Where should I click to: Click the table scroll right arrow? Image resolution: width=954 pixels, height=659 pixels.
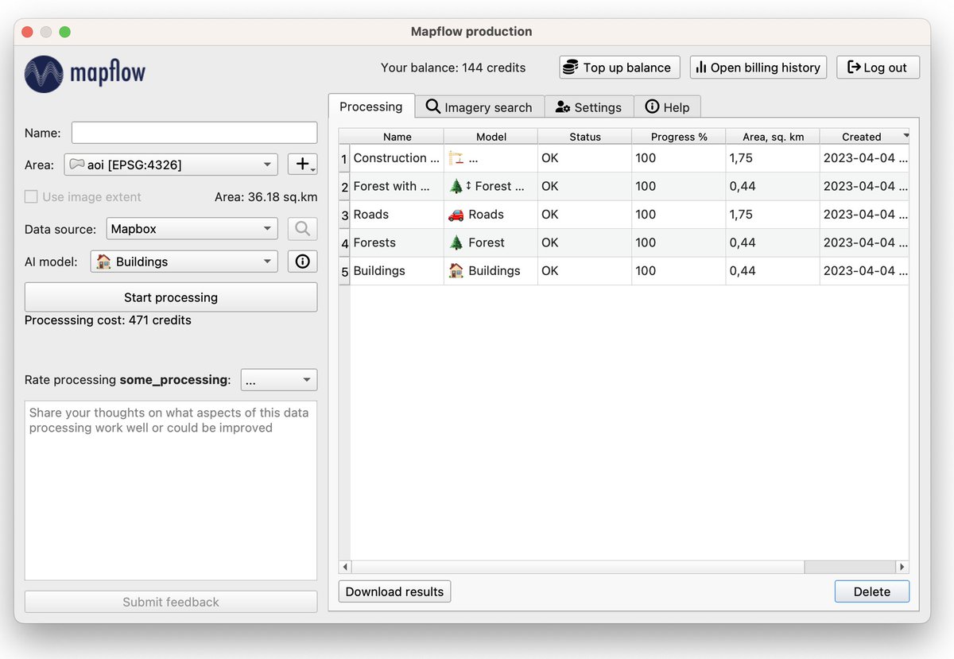902,567
